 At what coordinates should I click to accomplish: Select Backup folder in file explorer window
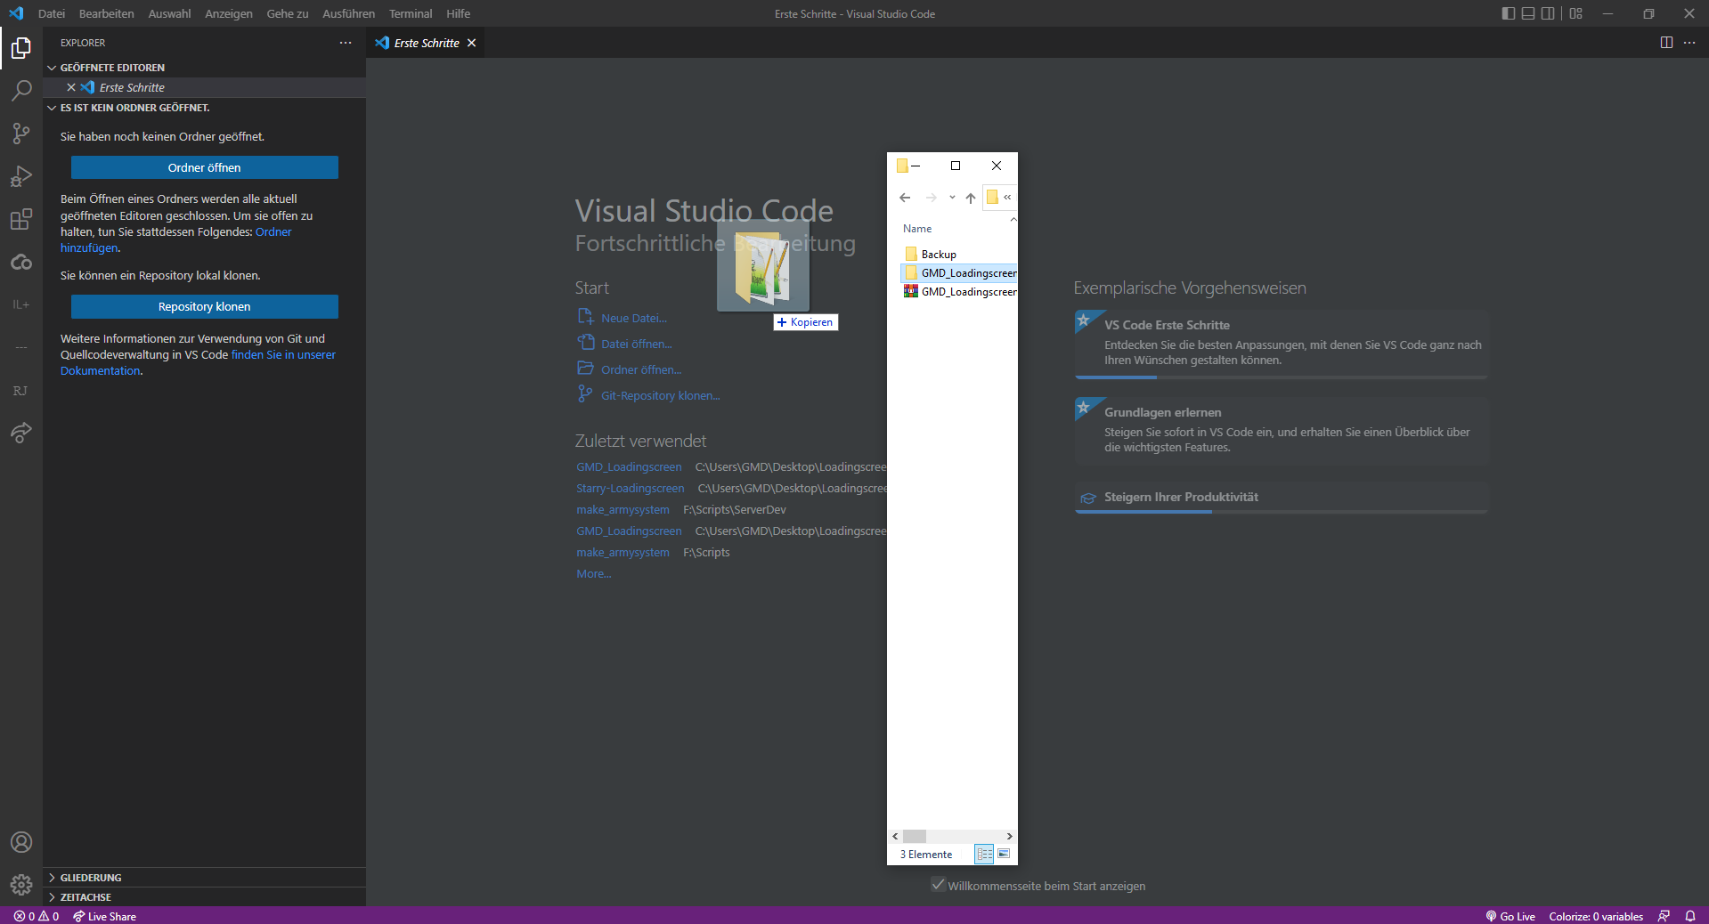(939, 255)
